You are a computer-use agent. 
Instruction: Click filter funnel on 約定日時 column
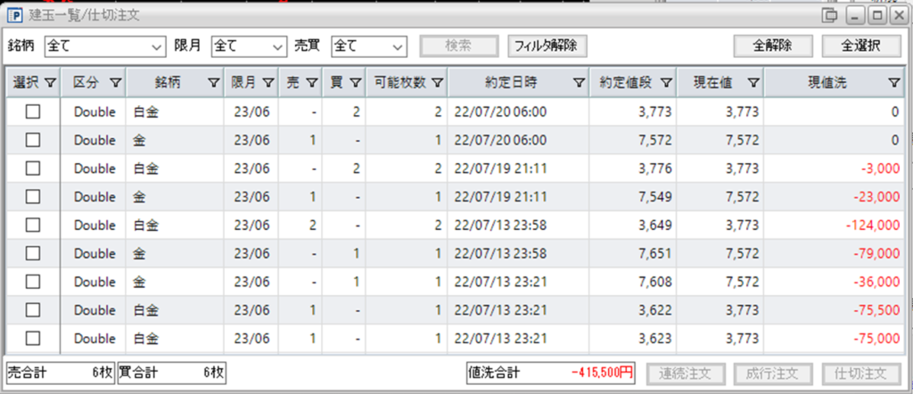578,83
